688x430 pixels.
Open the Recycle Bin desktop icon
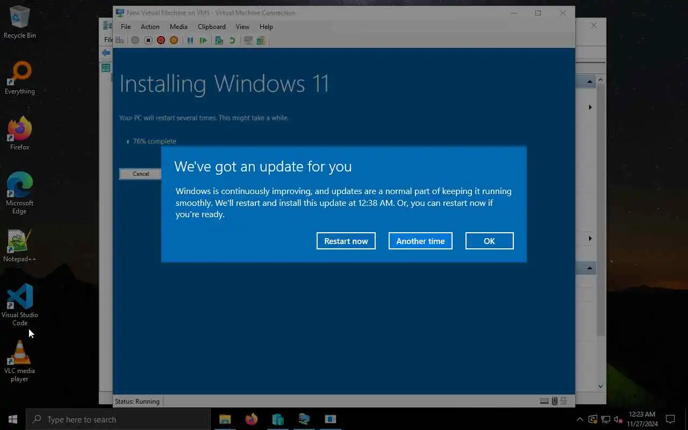20,22
